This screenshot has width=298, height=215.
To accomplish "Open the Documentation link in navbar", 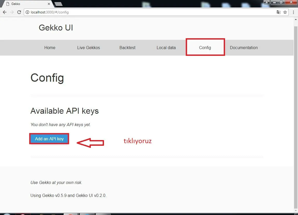I will pos(244,48).
